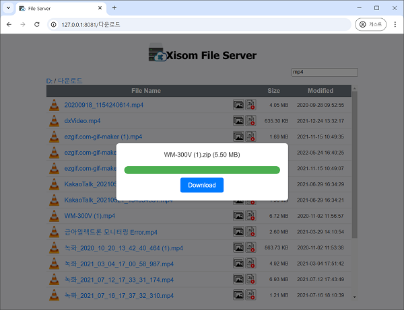Click the green zip progress bar
Viewport: 404px width, 310px height.
[x=202, y=170]
